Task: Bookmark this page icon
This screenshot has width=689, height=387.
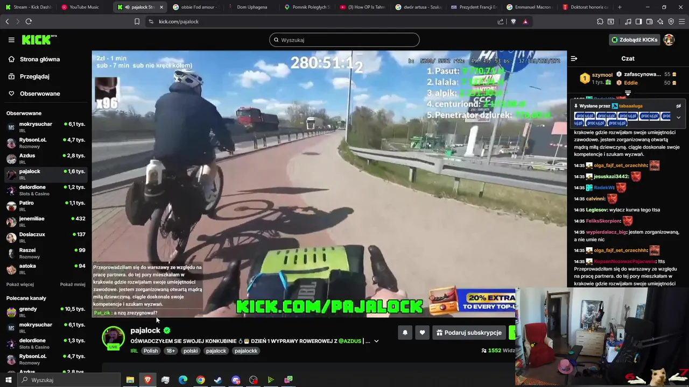Action: pyautogui.click(x=137, y=21)
